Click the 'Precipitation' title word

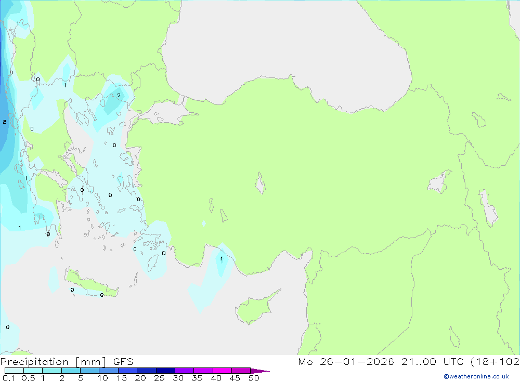coord(34,362)
